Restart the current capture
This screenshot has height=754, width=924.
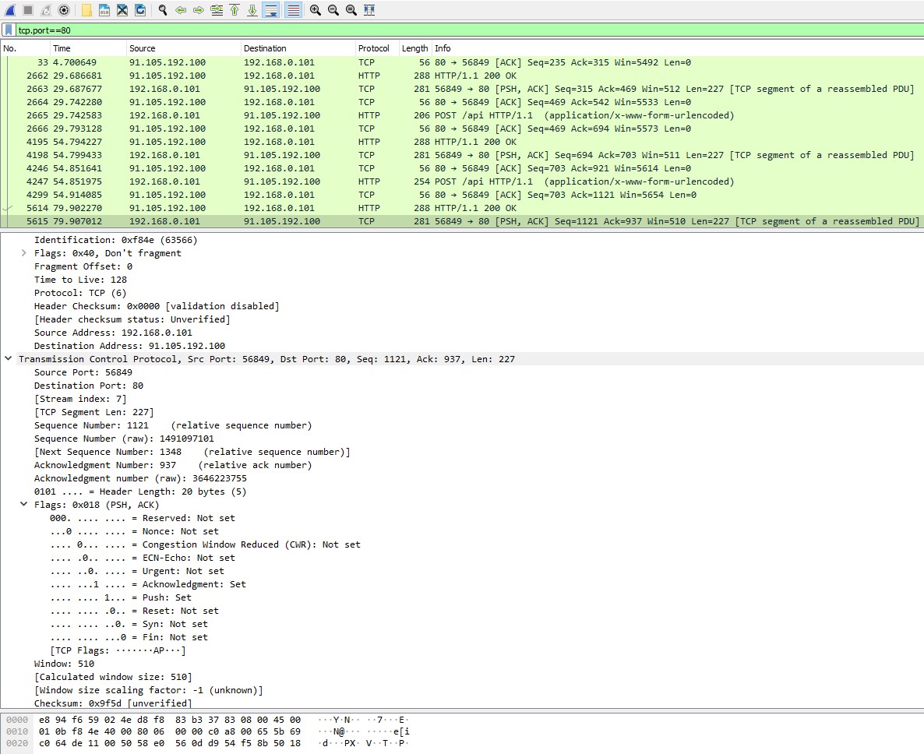pos(46,10)
